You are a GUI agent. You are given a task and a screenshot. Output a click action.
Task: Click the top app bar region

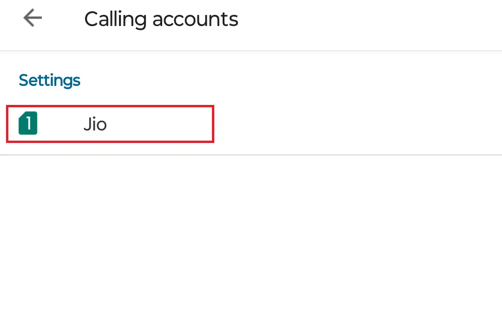pyautogui.click(x=251, y=23)
